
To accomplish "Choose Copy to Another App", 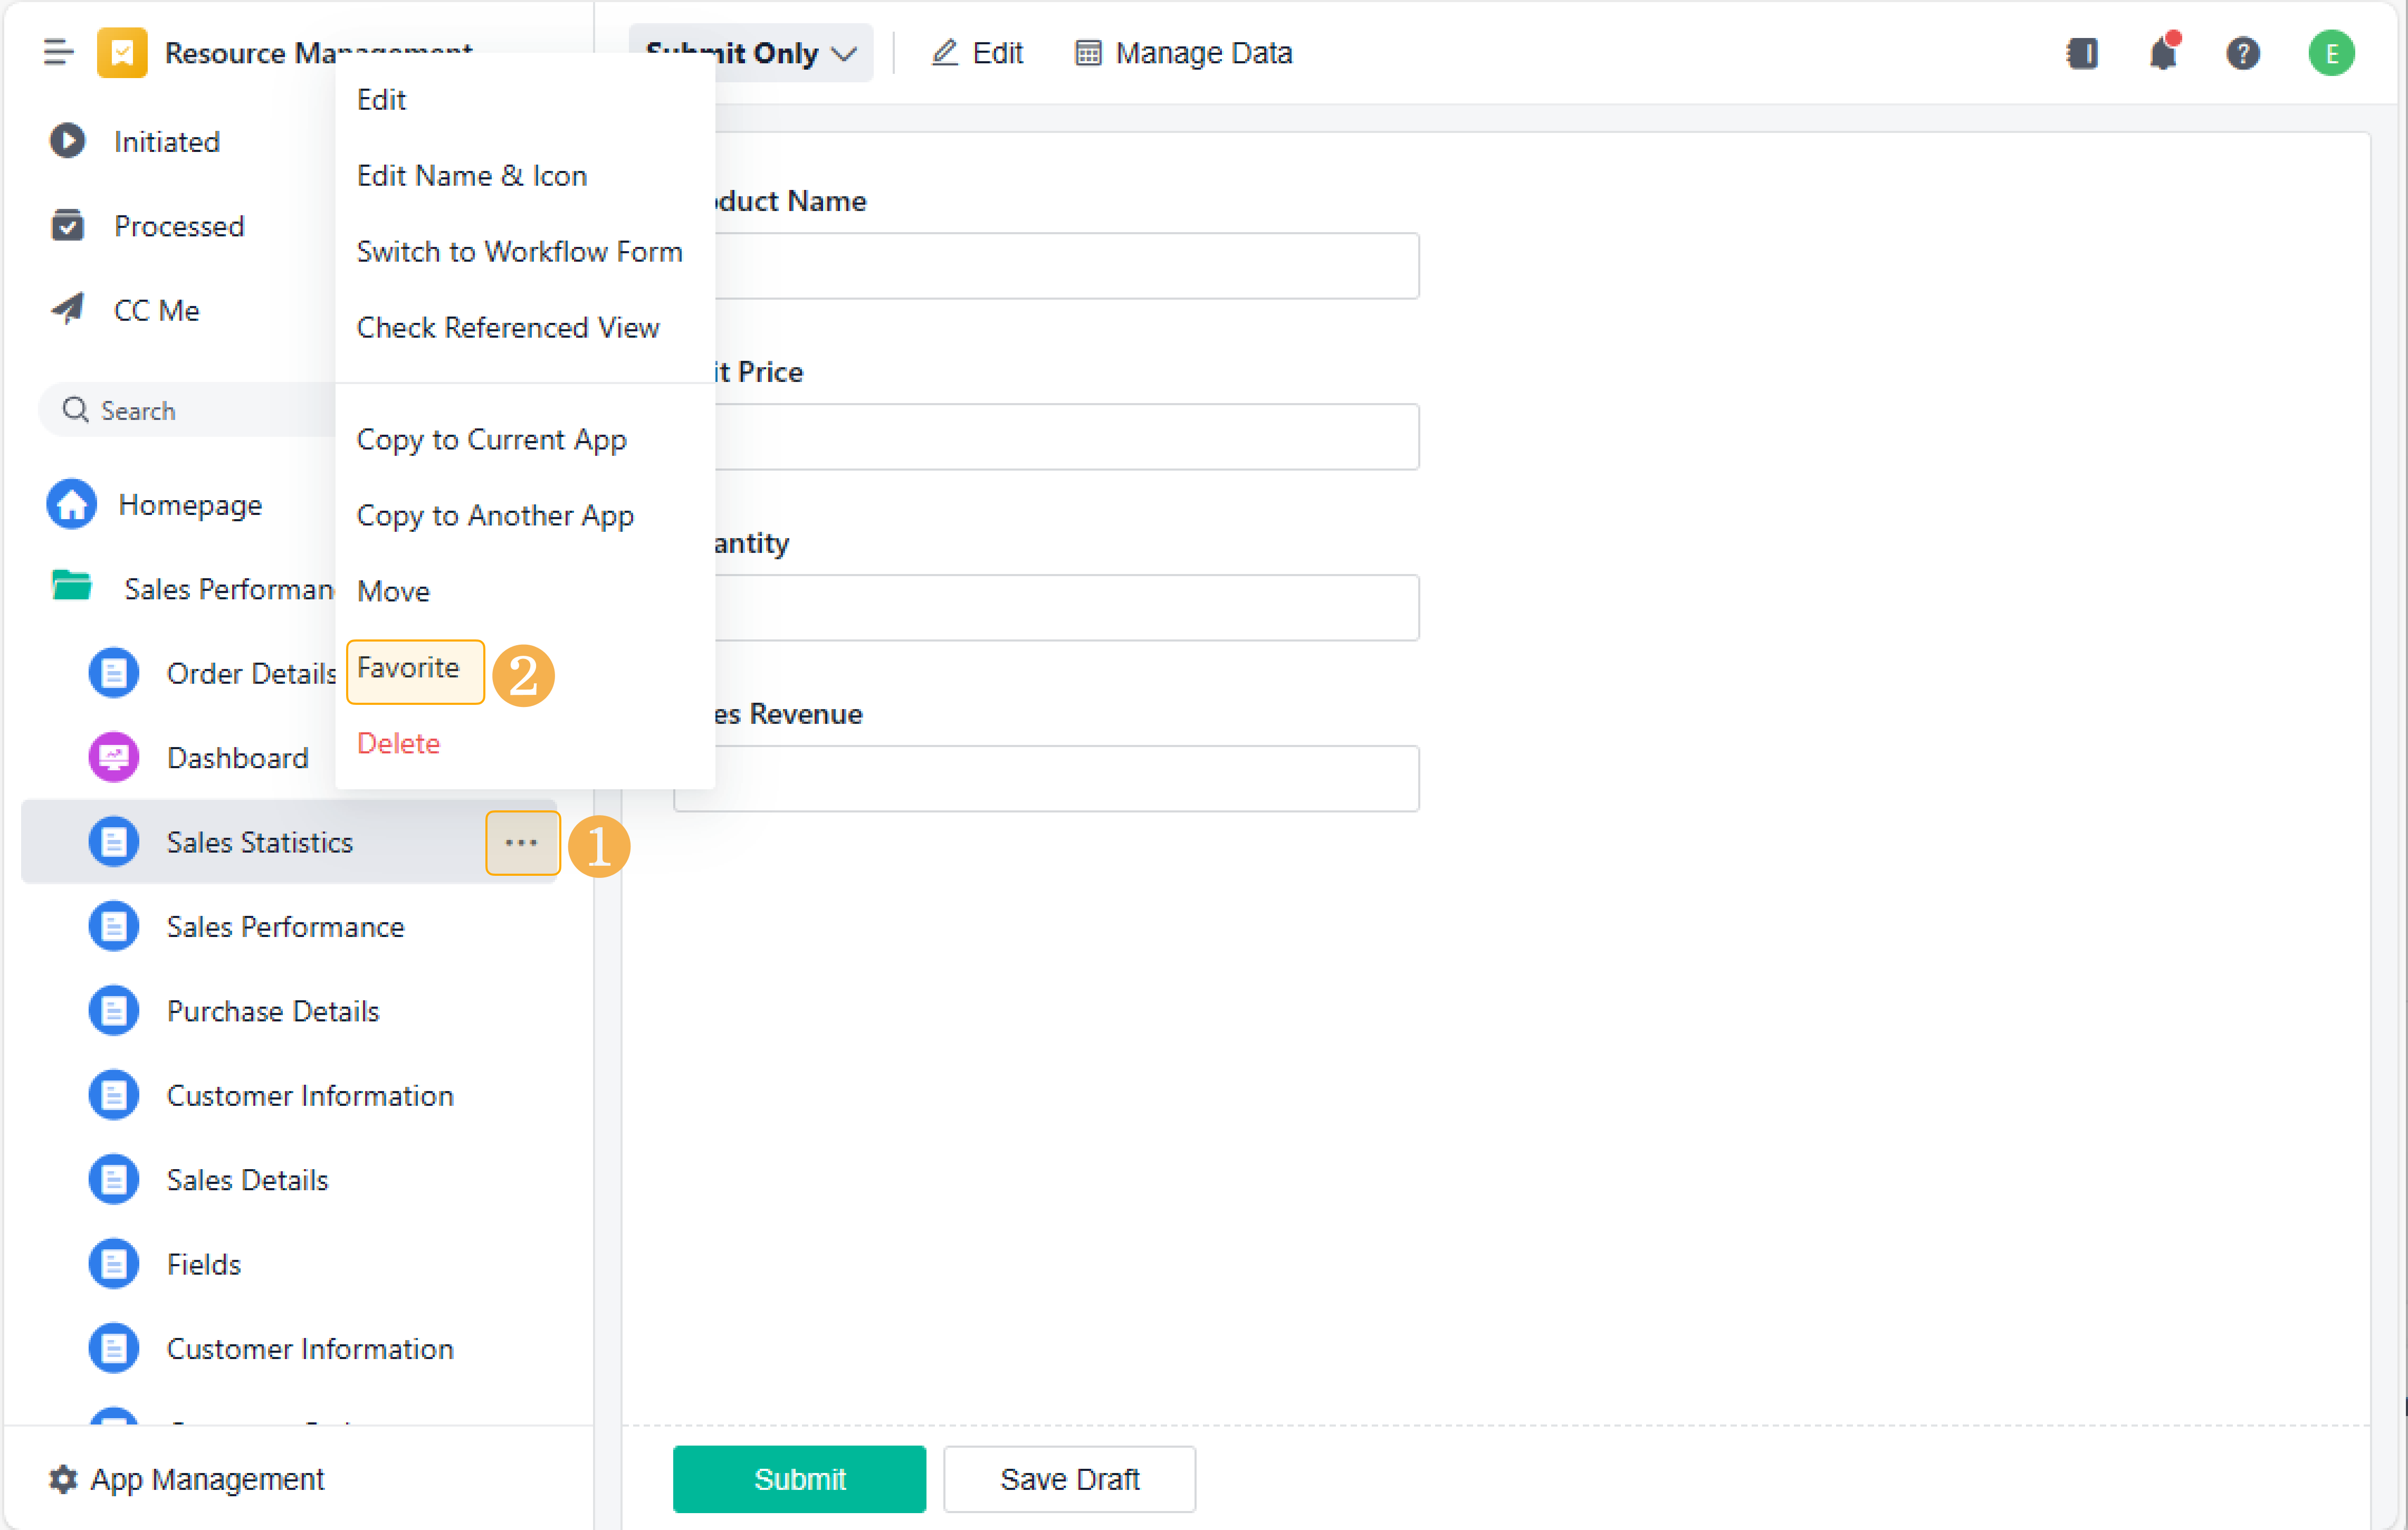I will coord(494,515).
